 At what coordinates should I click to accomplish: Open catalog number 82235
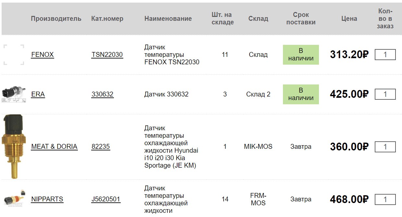click(x=101, y=147)
